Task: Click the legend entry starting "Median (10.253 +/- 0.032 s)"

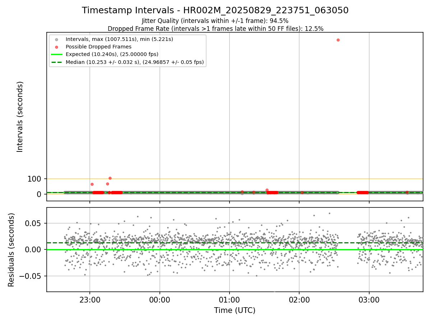Action: [x=135, y=62]
